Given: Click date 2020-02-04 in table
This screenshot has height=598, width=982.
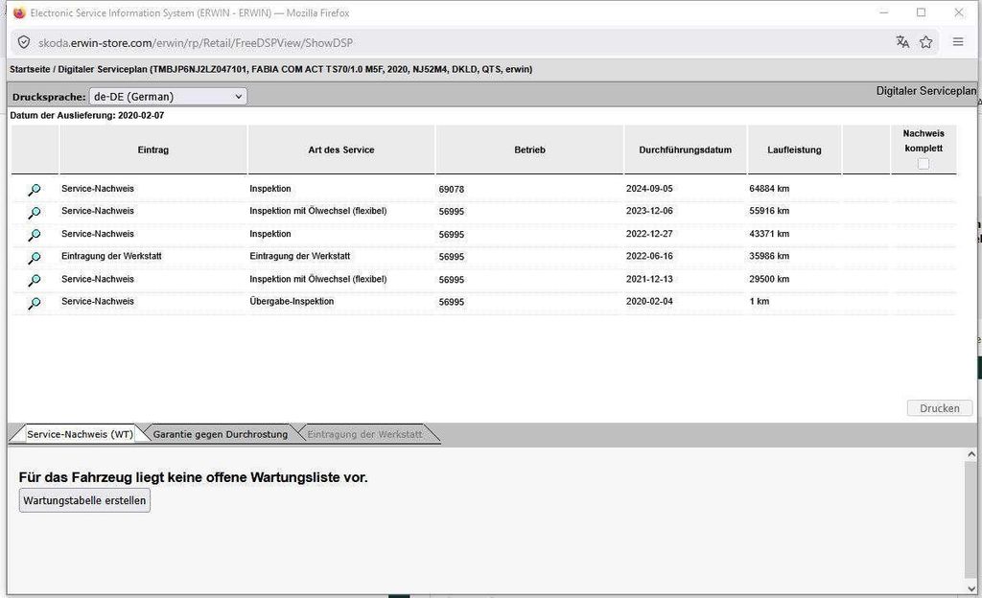Looking at the screenshot, I should point(649,302).
